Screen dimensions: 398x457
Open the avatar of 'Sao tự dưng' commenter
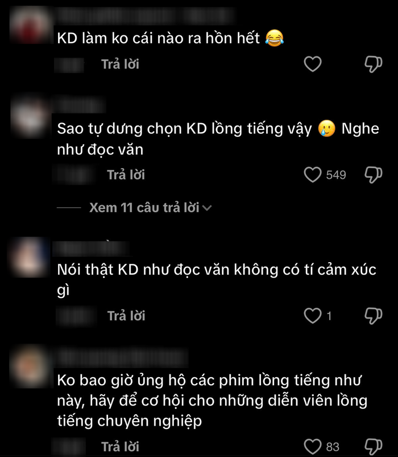click(31, 117)
